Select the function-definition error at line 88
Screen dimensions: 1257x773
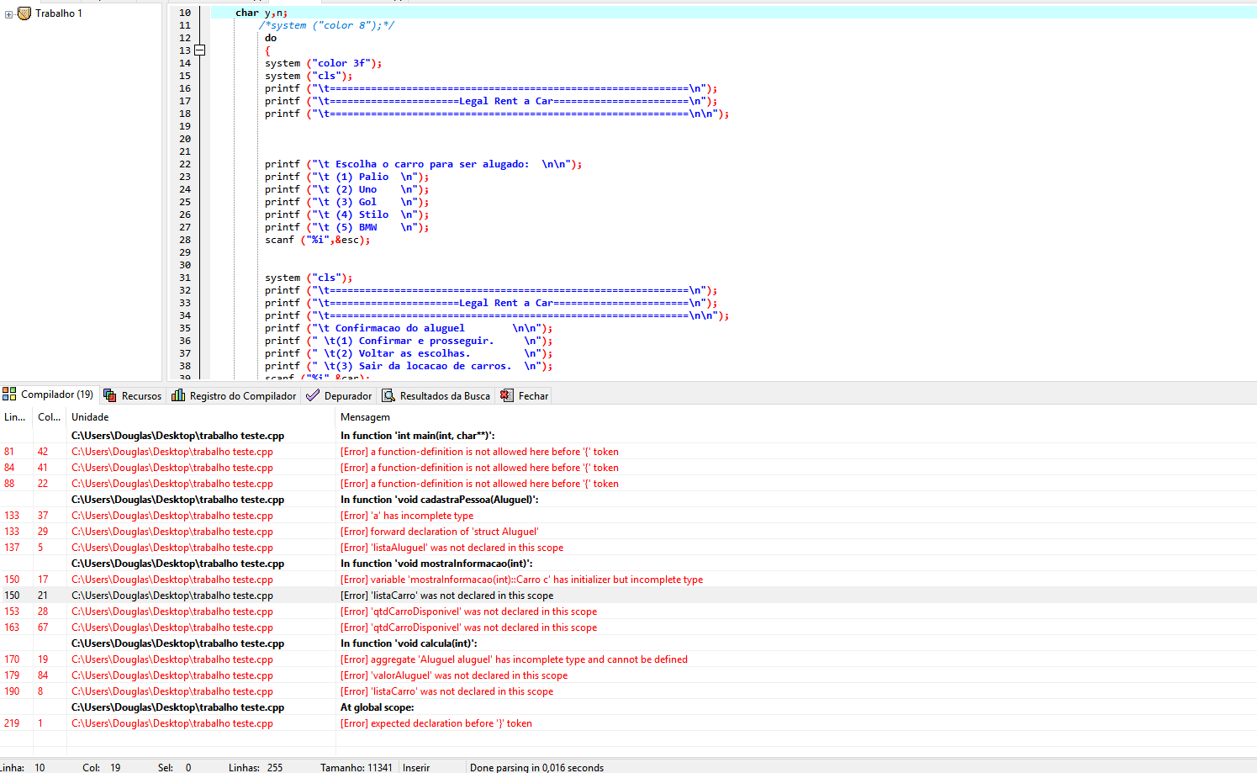tap(628, 484)
